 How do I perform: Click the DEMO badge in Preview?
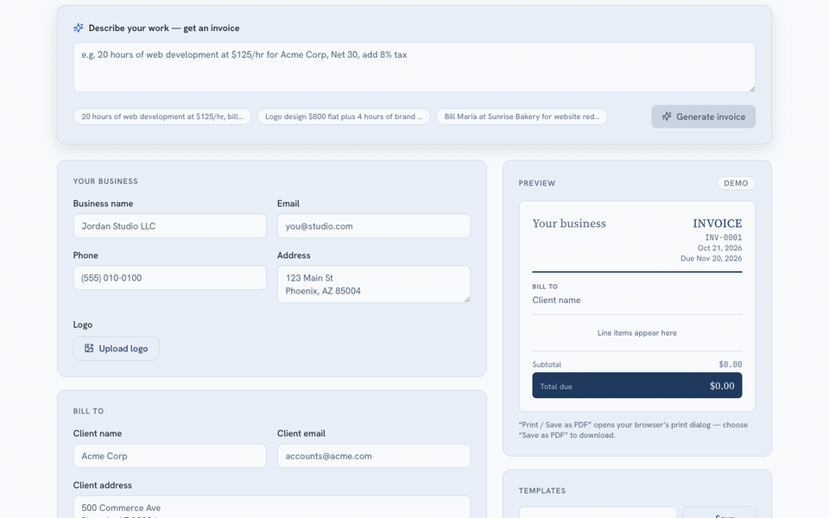736,183
